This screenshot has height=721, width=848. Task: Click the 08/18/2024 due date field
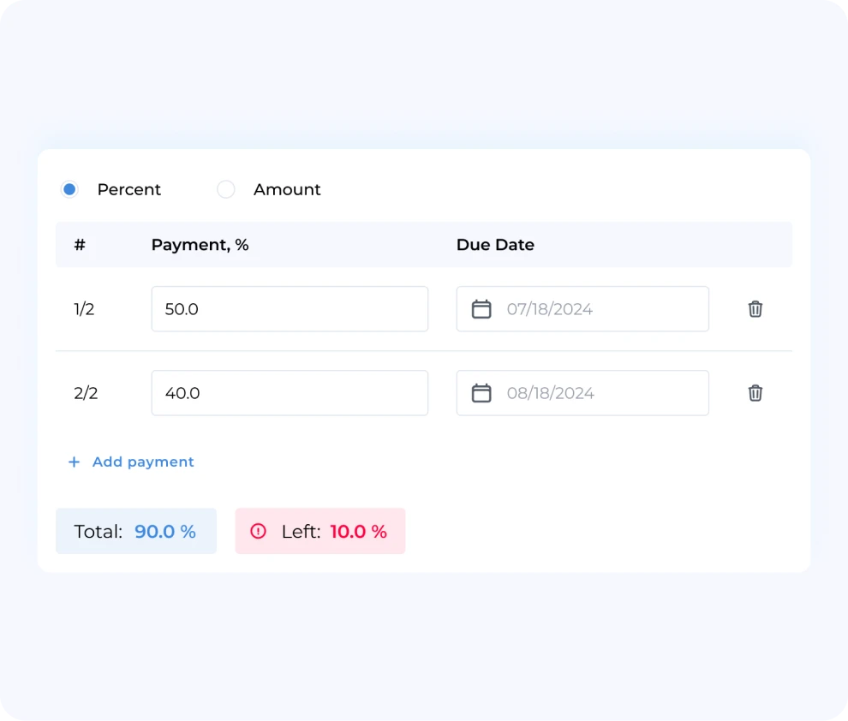pyautogui.click(x=582, y=393)
